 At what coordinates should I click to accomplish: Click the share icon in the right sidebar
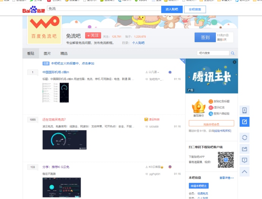(x=245, y=149)
